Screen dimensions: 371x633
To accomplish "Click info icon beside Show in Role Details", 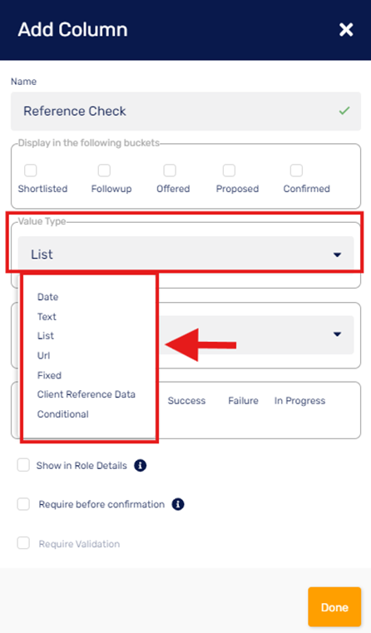I will click(140, 466).
